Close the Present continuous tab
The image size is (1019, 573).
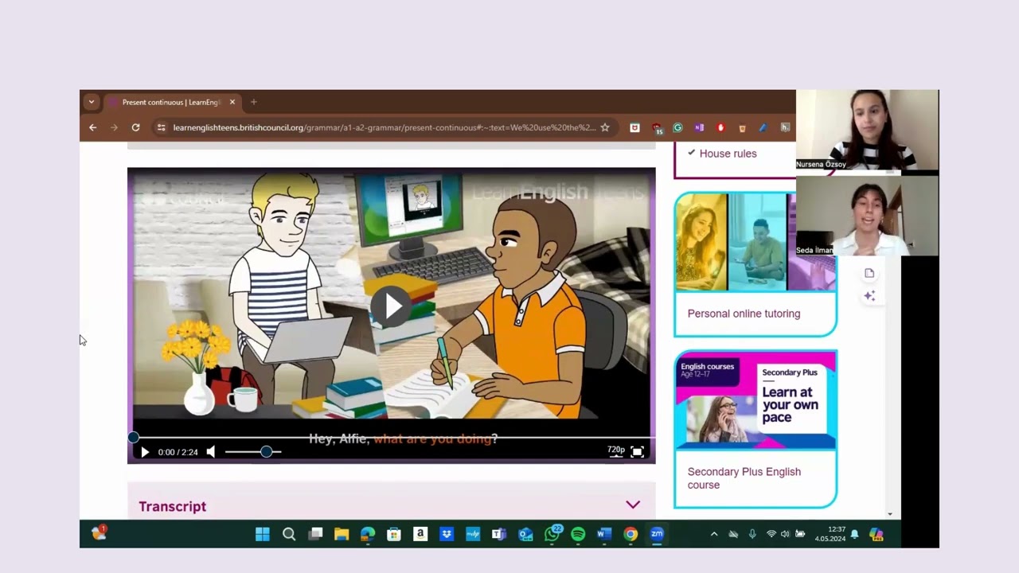pos(232,102)
